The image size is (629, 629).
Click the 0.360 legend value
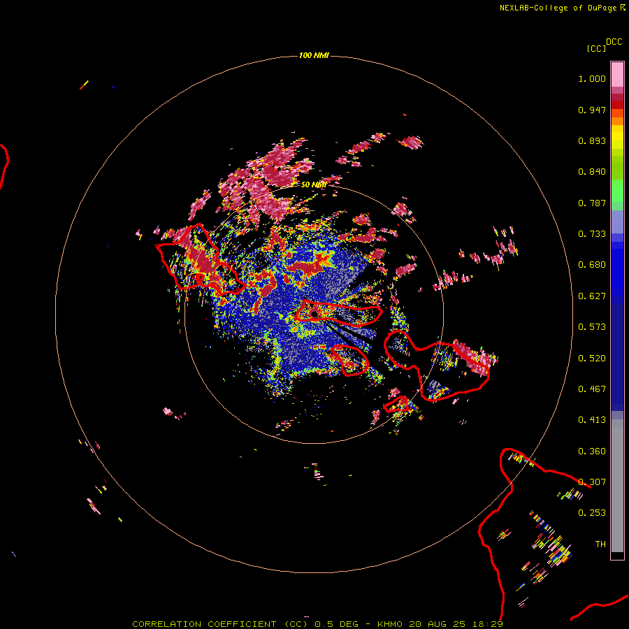click(x=592, y=451)
